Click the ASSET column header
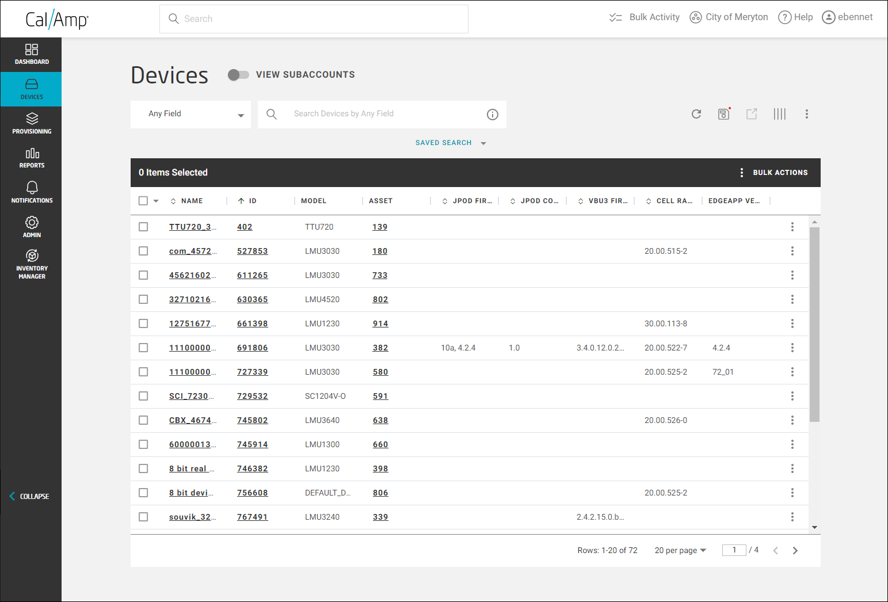Screen dimensions: 888x602 (380, 201)
